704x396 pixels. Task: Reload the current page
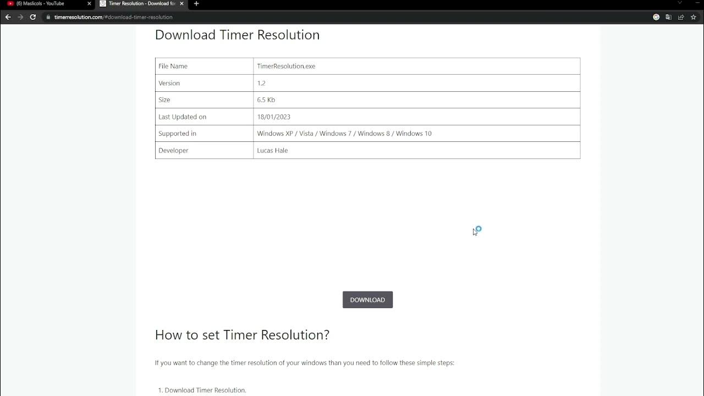(33, 17)
